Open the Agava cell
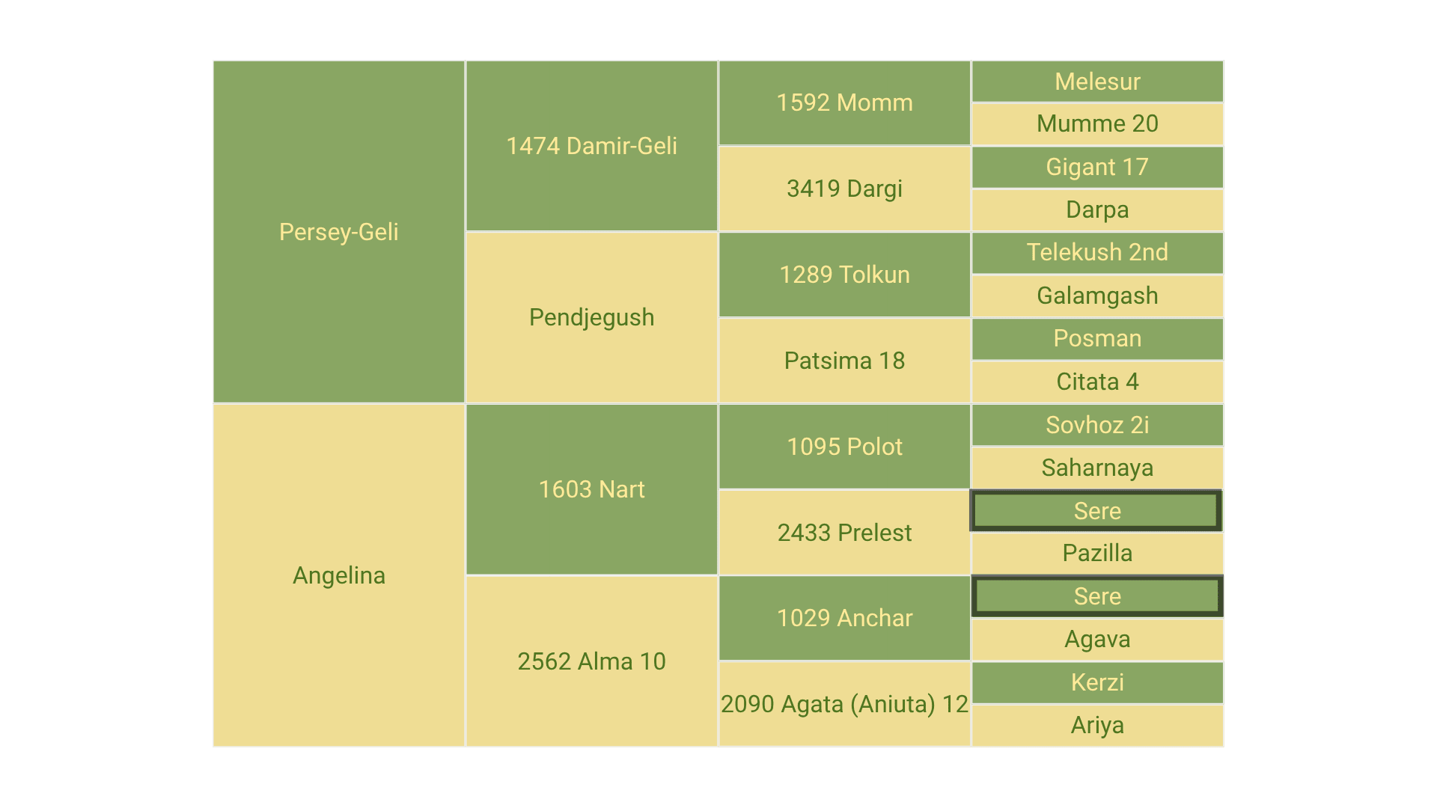1437x808 pixels. tap(1098, 640)
